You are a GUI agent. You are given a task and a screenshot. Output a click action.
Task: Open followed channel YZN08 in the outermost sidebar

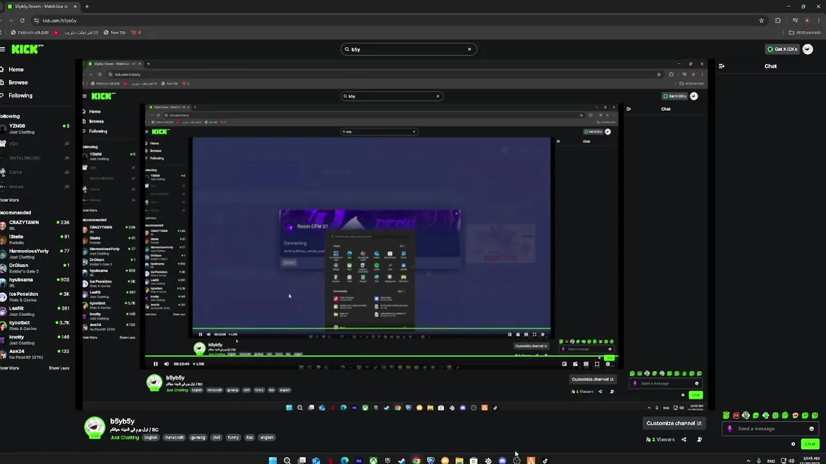pos(35,129)
